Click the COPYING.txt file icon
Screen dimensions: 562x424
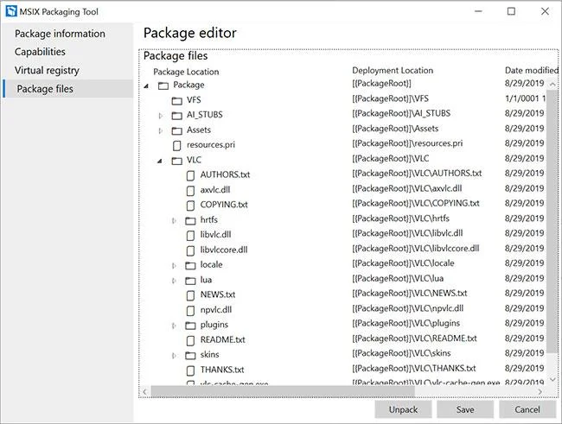[191, 206]
